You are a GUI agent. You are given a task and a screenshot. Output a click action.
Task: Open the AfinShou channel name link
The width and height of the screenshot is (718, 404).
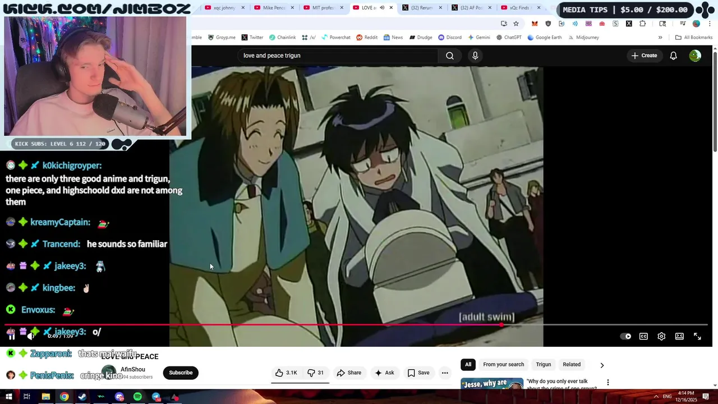pos(133,369)
